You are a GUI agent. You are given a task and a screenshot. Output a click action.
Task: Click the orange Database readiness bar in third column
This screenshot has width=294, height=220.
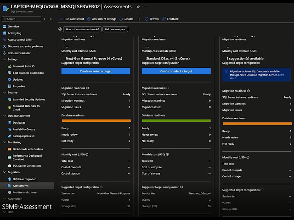tap(257, 123)
